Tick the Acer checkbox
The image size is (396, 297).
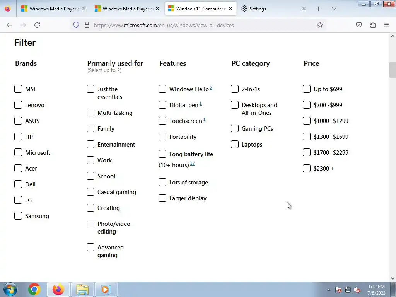coord(18,168)
